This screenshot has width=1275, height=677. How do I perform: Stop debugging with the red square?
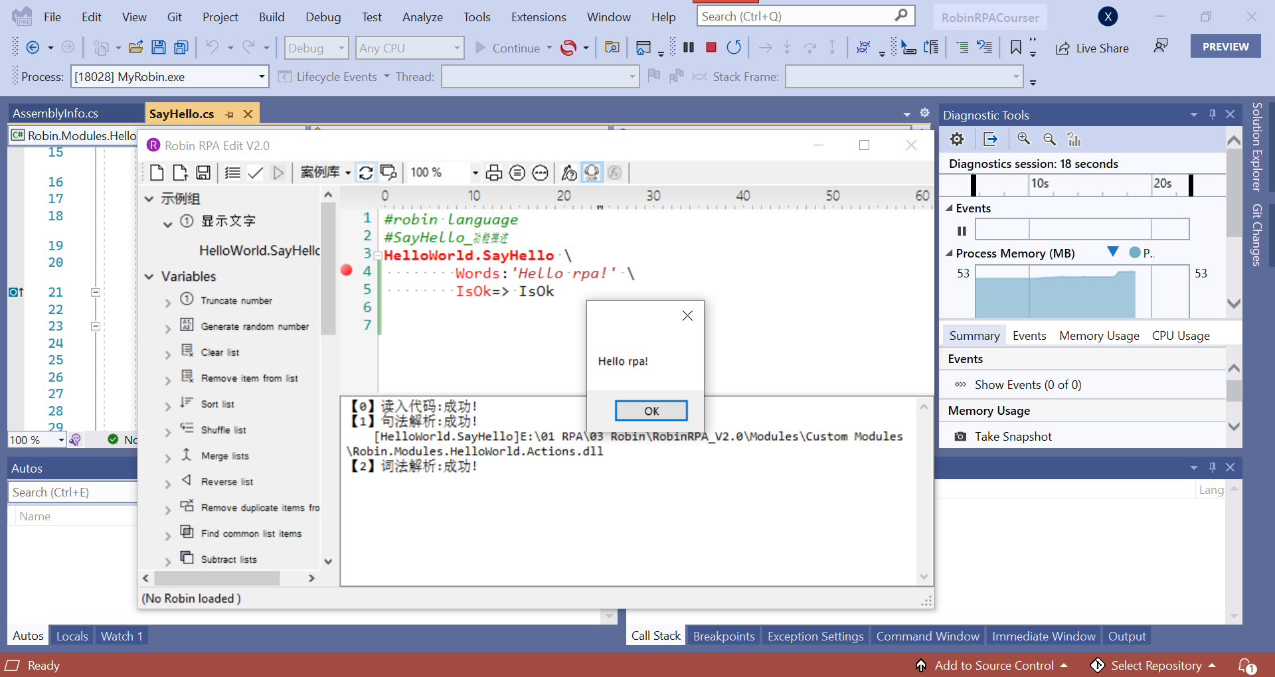711,47
